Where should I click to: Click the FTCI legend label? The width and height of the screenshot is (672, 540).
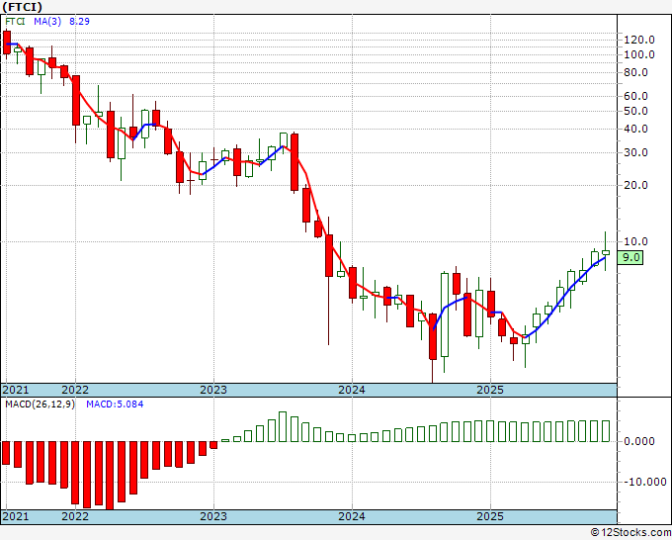[x=15, y=21]
